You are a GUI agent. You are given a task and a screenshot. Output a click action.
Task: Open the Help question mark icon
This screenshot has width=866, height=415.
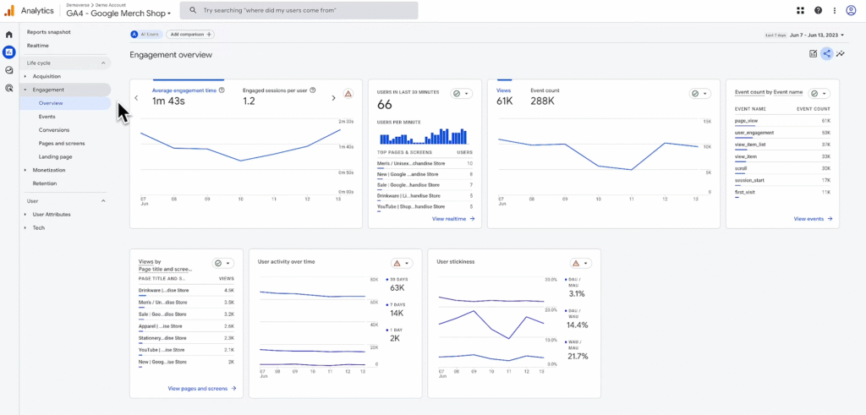(818, 10)
